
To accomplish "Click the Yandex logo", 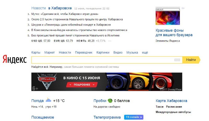I will coord(15,59).
